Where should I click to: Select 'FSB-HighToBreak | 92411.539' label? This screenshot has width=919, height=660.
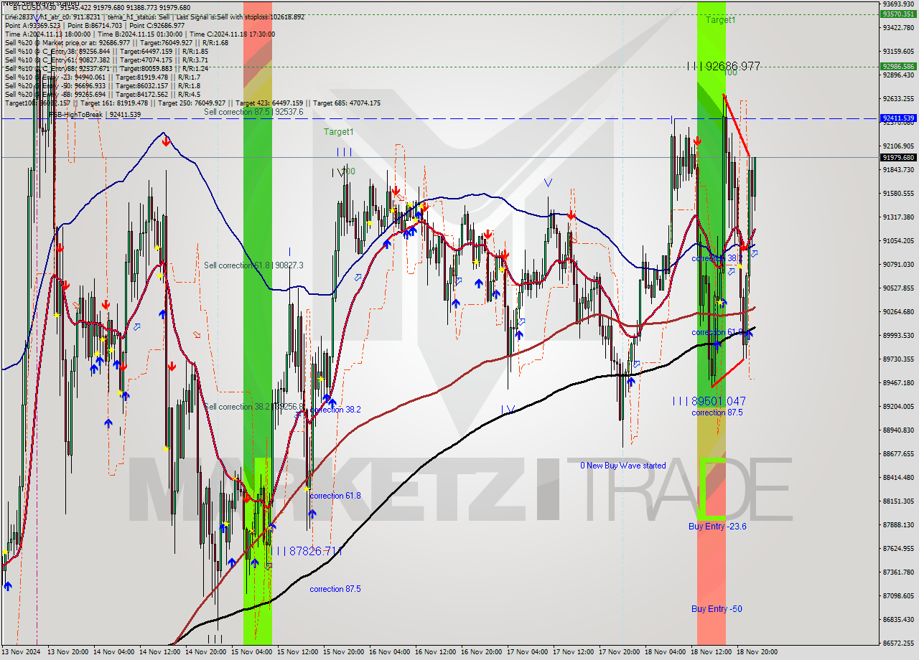95,115
